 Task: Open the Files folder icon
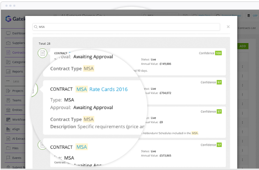tap(8, 148)
